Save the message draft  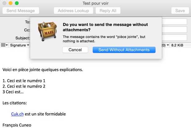[180, 11]
